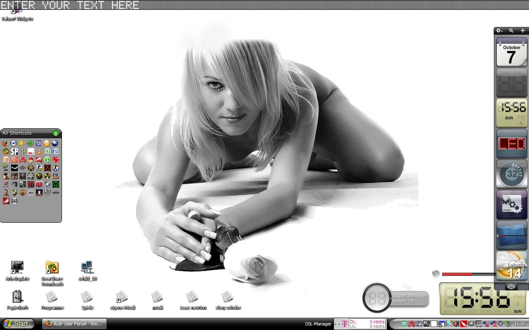
Task: Open the widget dock gear settings dropdown
Action: pyautogui.click(x=499, y=31)
